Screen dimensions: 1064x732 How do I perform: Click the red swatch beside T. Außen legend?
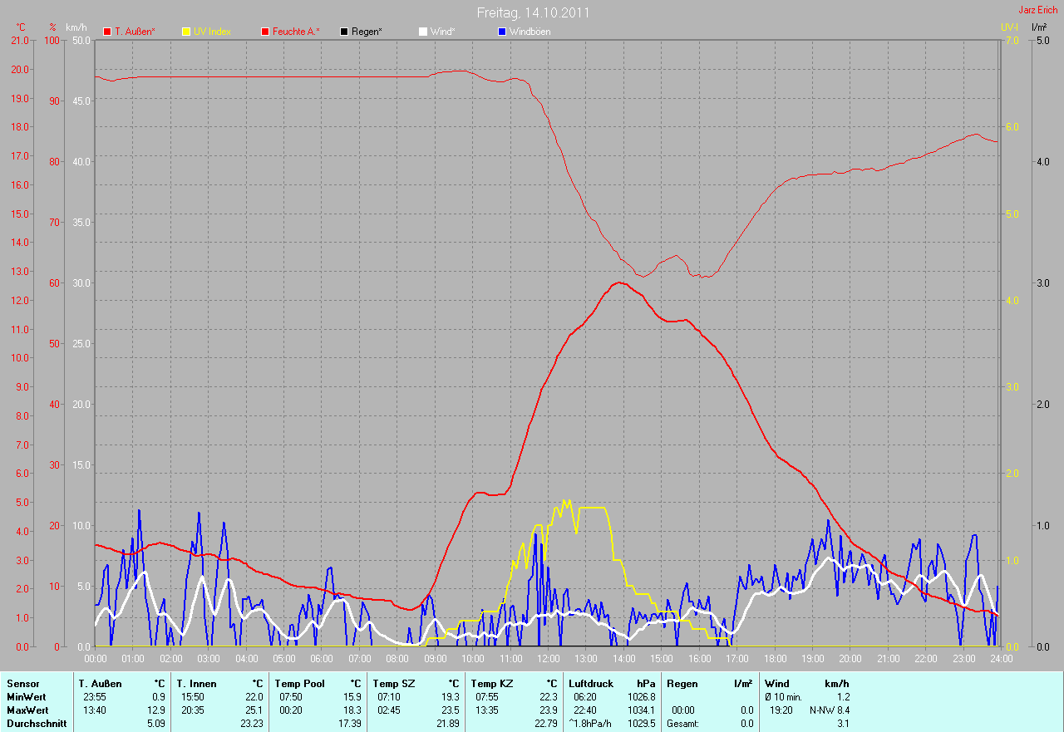[107, 32]
